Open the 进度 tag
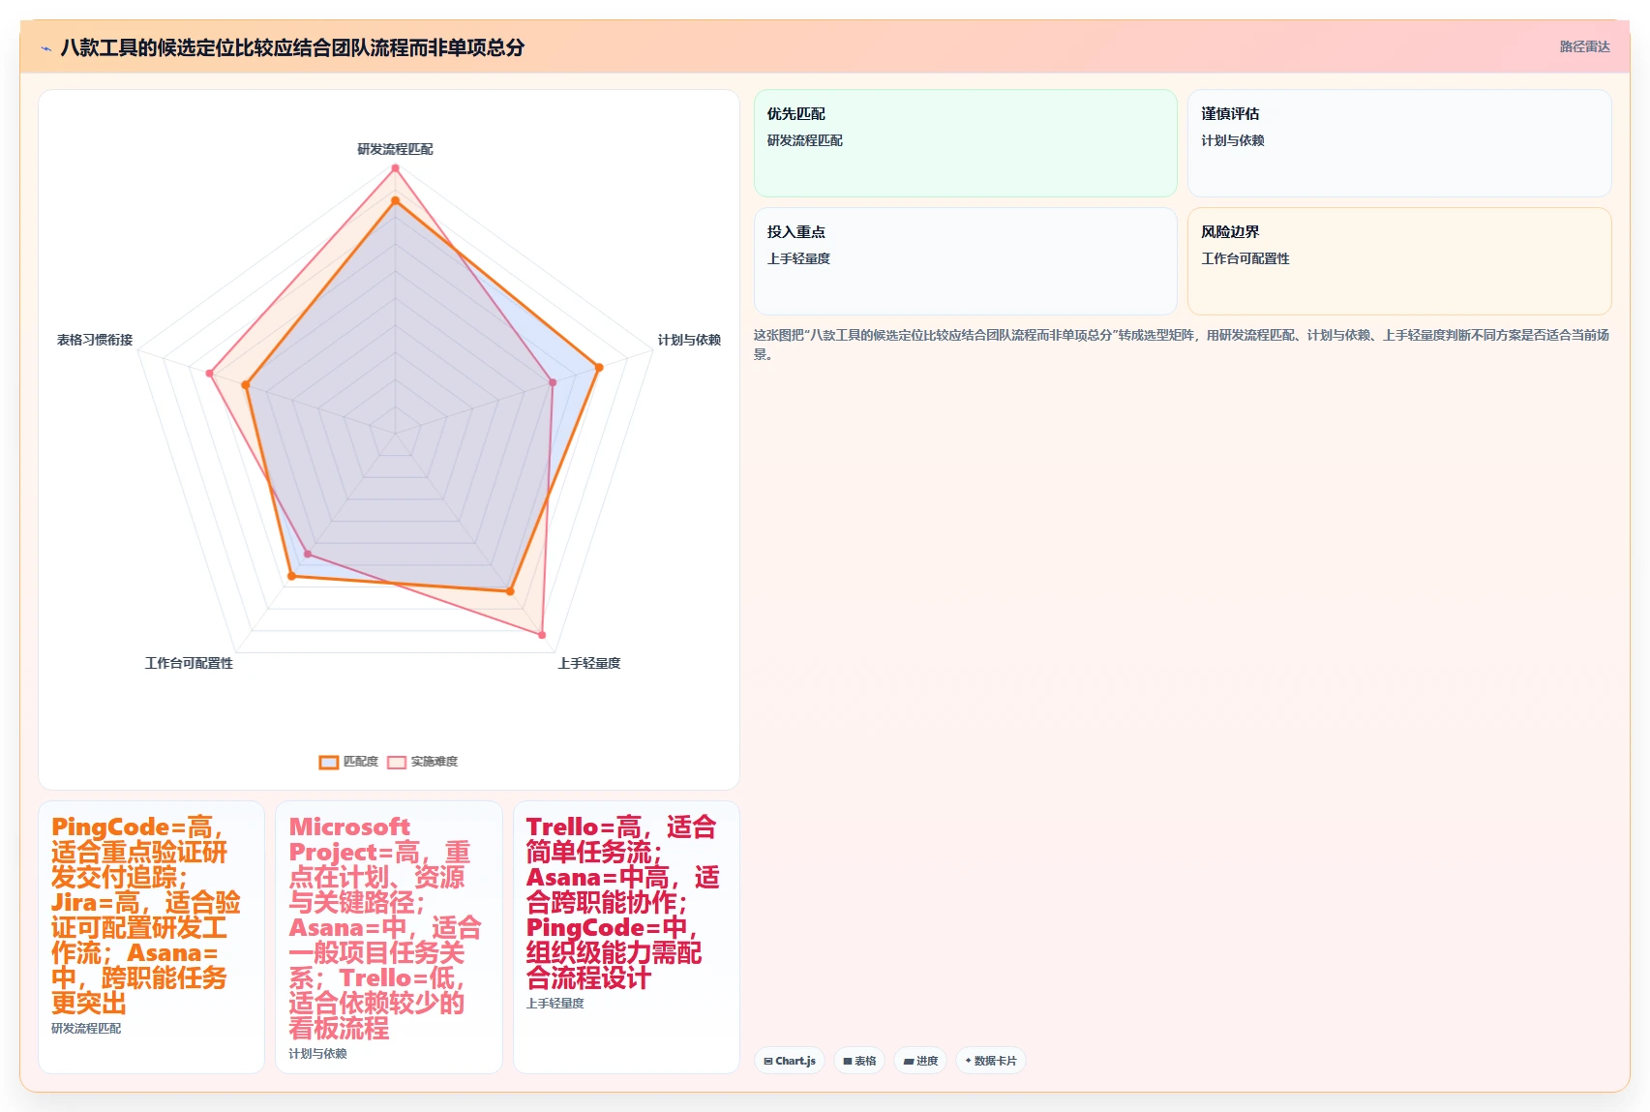This screenshot has height=1112, width=1650. [920, 1061]
